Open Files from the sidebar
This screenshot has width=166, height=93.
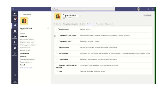15,49
